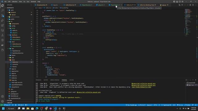The height and width of the screenshot is (111, 198).
Task: Open EditorState.ts in interfaces folder
Action: (16, 37)
